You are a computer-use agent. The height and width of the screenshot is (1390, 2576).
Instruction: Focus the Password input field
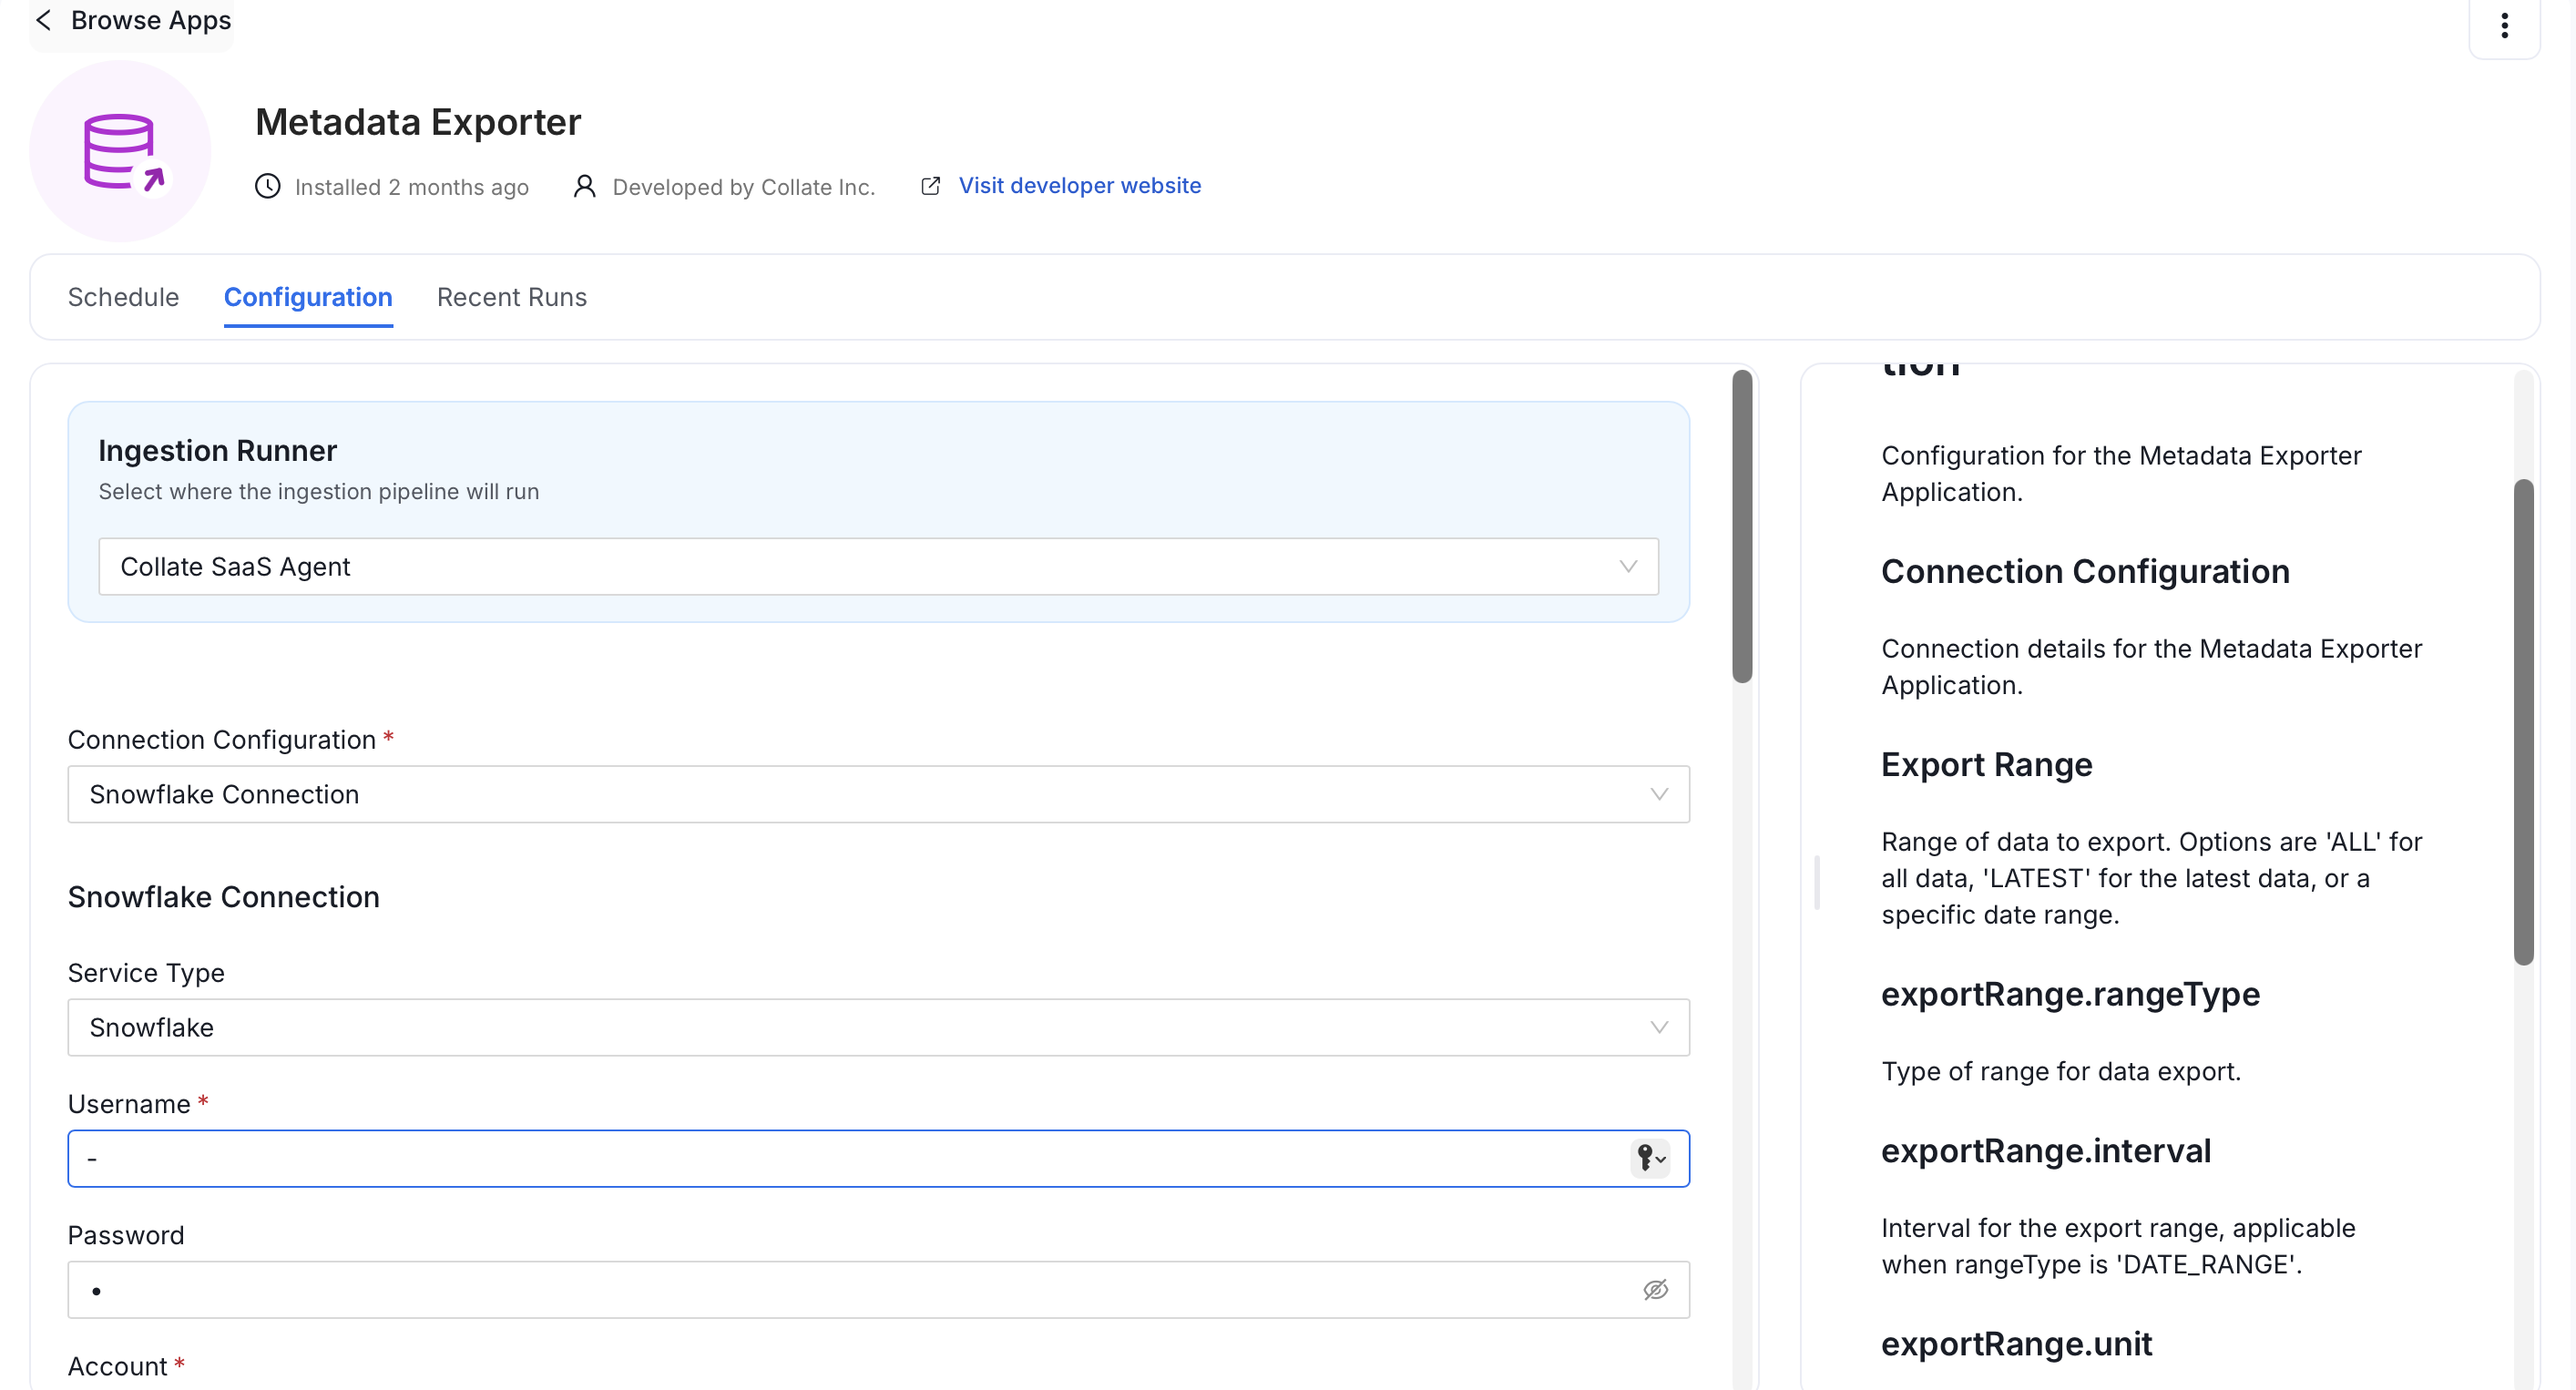pyautogui.click(x=878, y=1289)
